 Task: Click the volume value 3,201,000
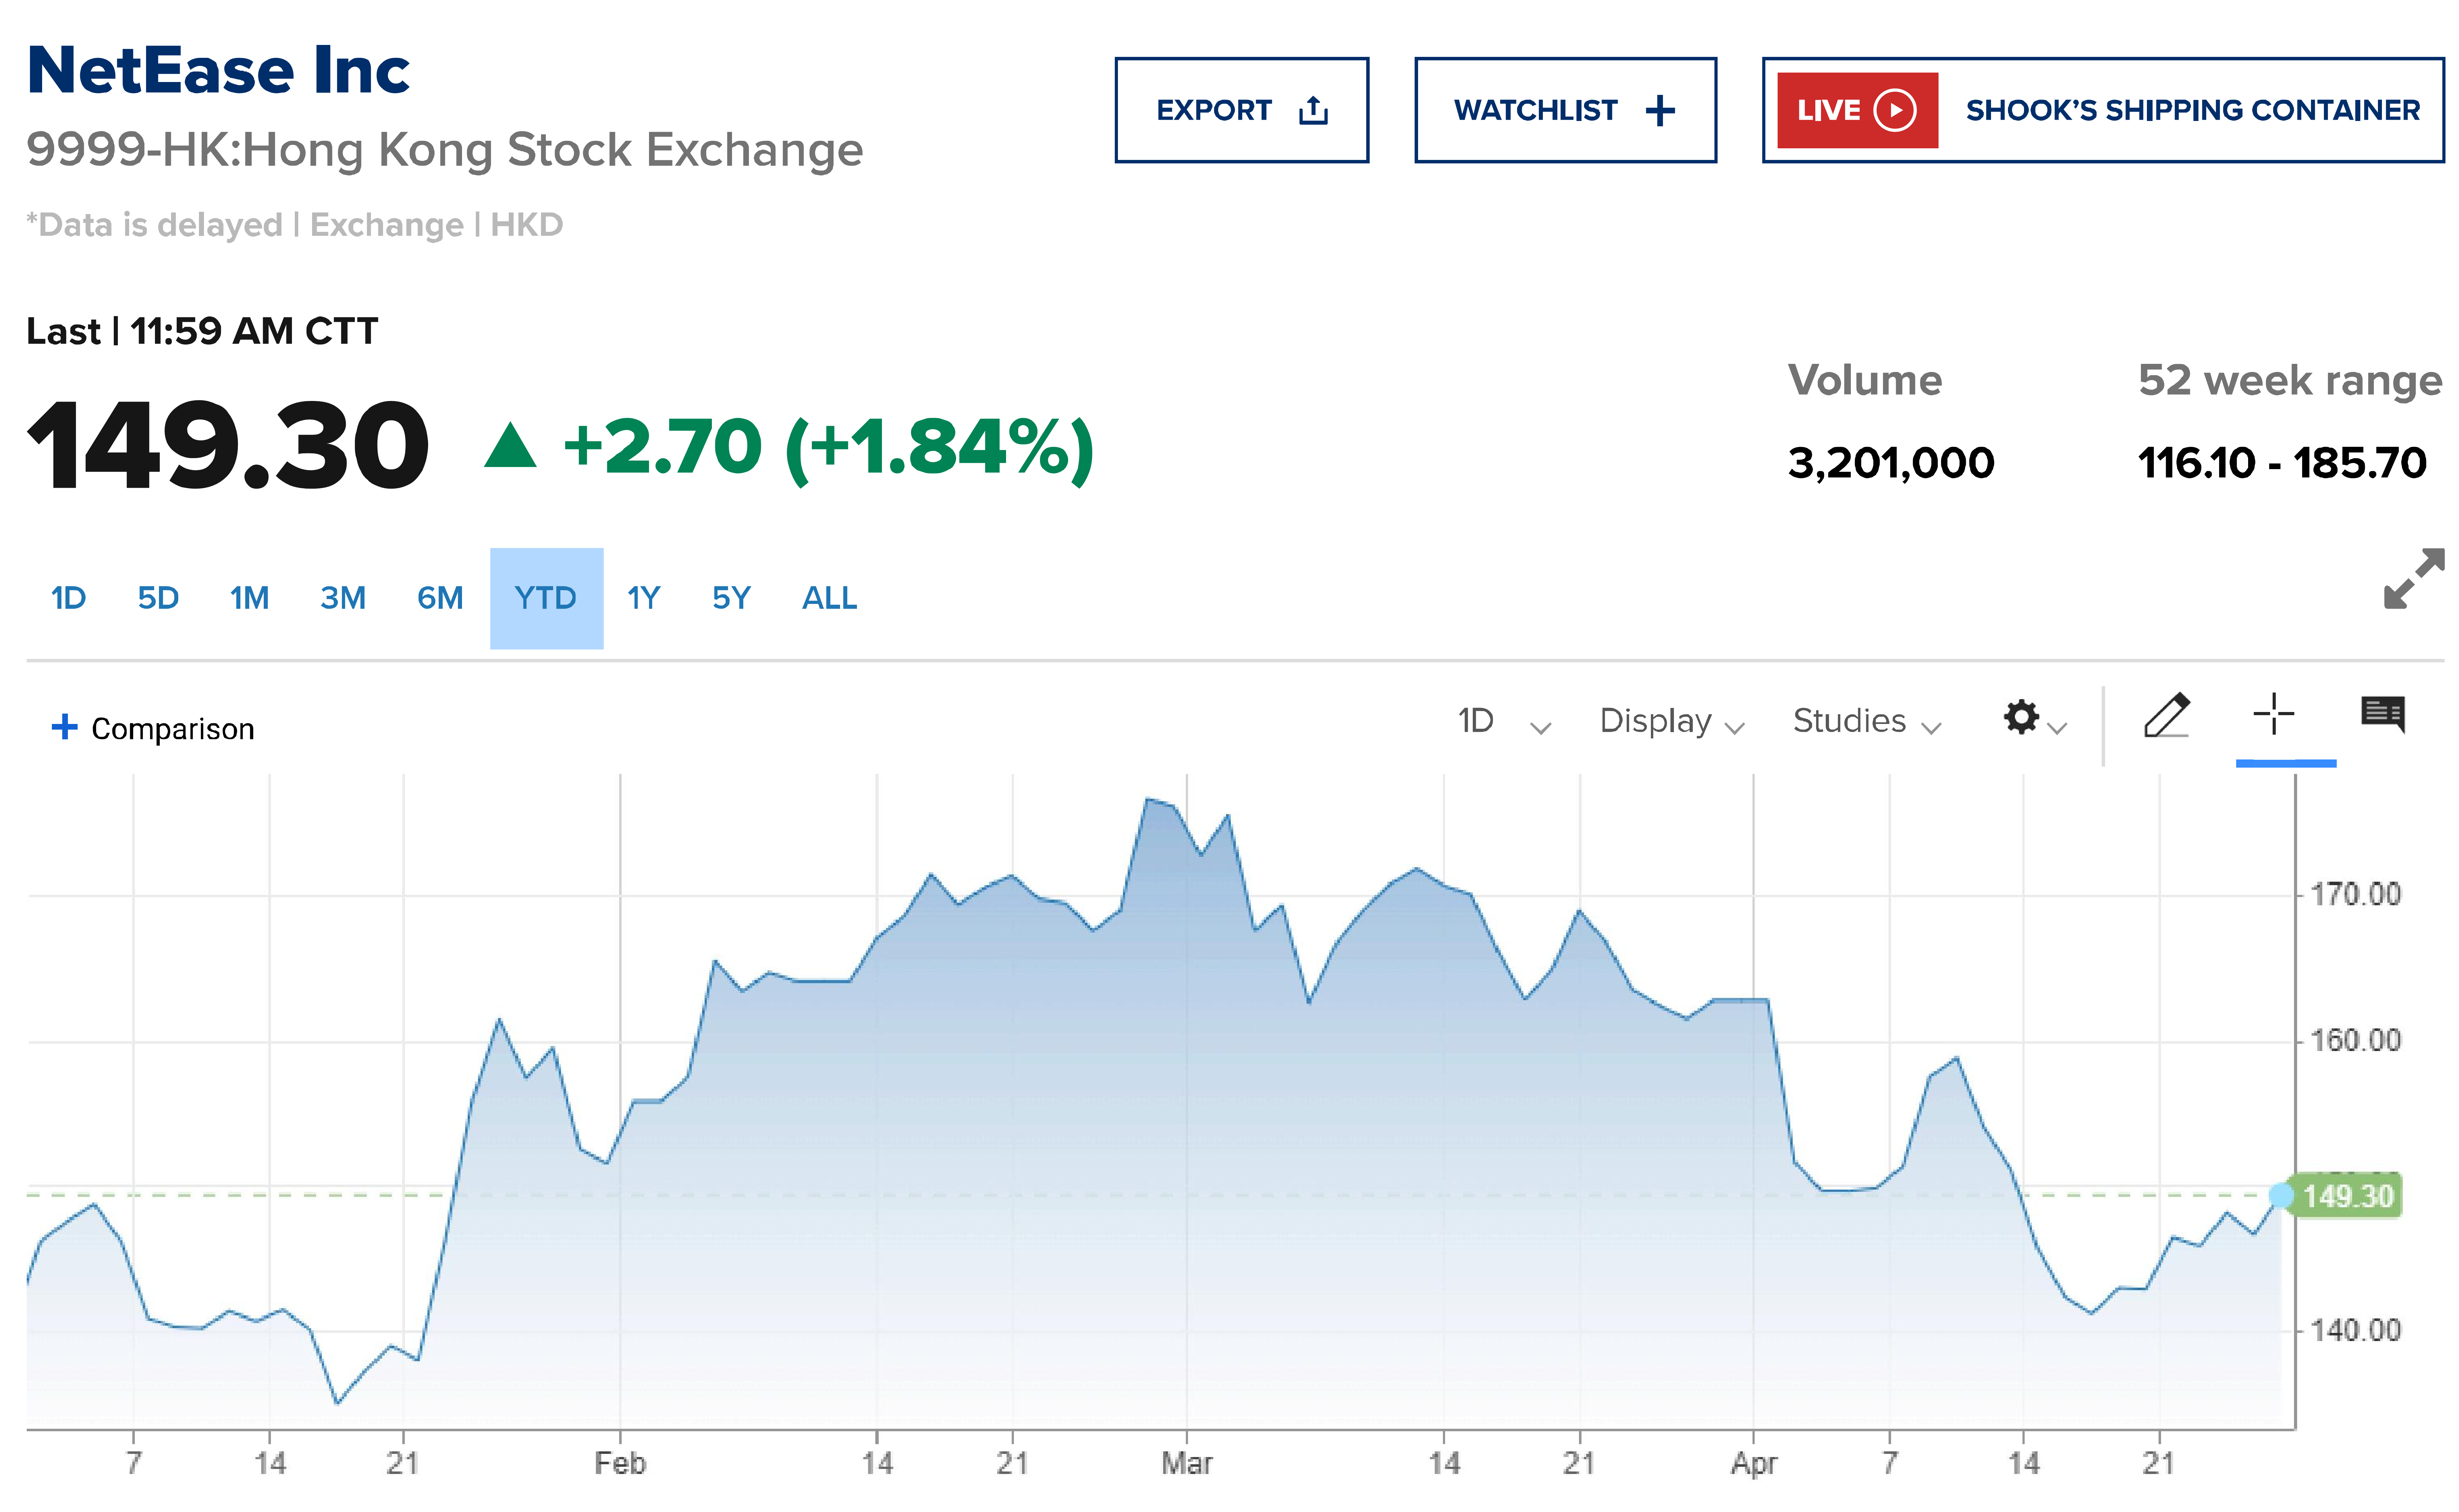pyautogui.click(x=1891, y=463)
